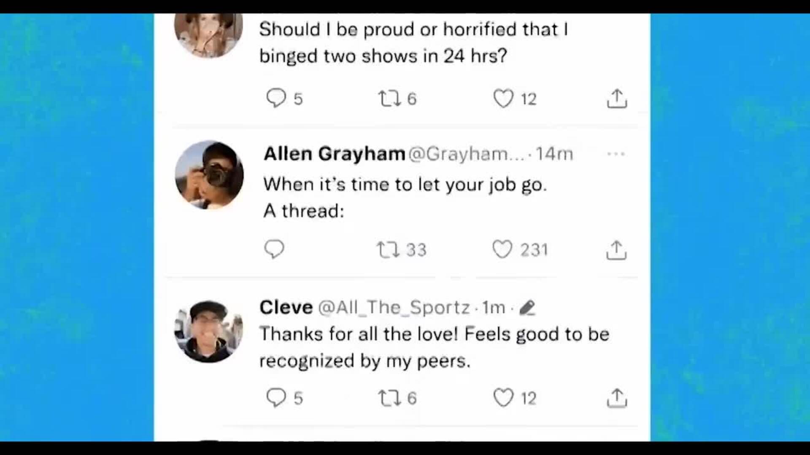Image resolution: width=810 pixels, height=455 pixels.
Task: Share Cleve's thanks tweet
Action: [617, 398]
